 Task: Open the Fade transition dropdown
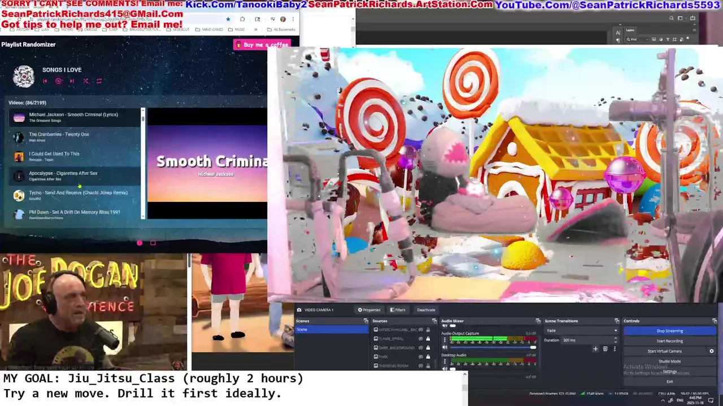click(581, 330)
